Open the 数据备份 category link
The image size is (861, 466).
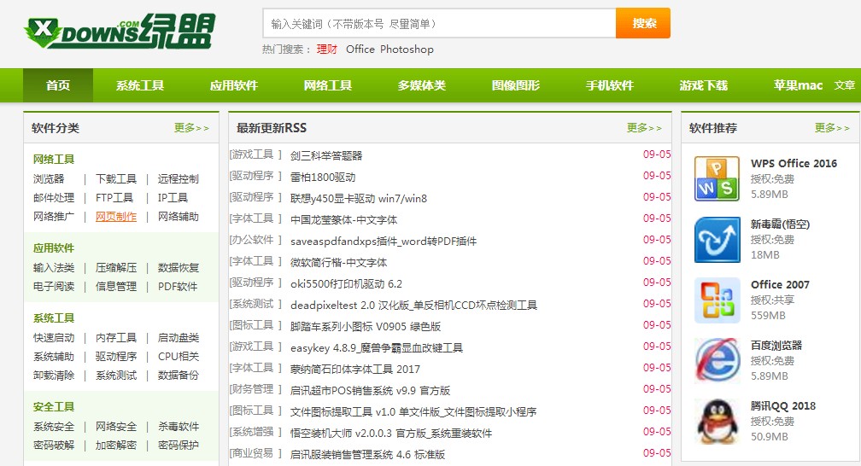click(x=179, y=376)
